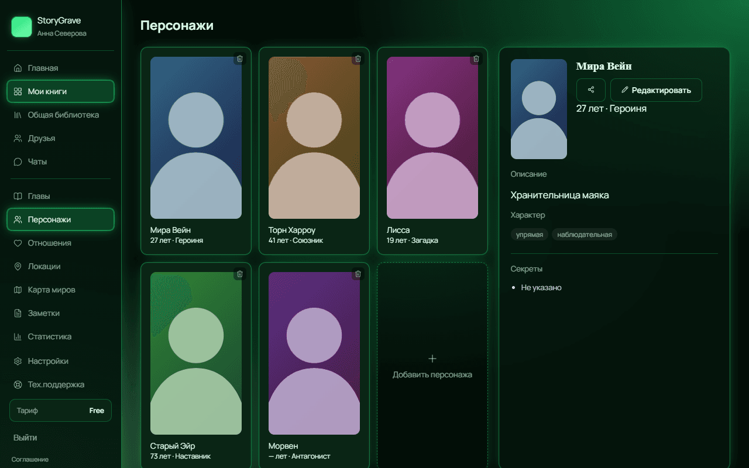Go to Общая библиотека
This screenshot has height=468, width=749.
tap(60, 115)
